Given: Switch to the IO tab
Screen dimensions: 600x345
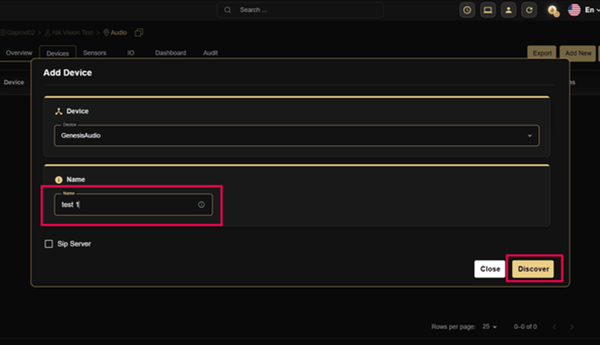Looking at the screenshot, I should 130,53.
